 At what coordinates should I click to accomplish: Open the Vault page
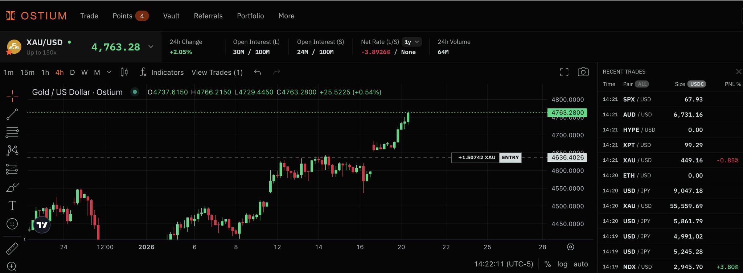click(x=171, y=16)
